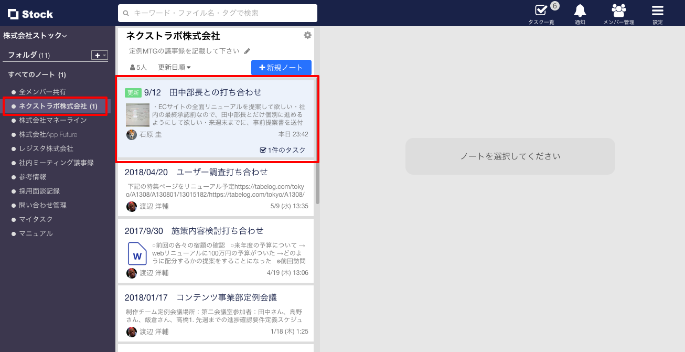Click the keyword search field
Viewport: 685px width, 352px height.
[218, 13]
